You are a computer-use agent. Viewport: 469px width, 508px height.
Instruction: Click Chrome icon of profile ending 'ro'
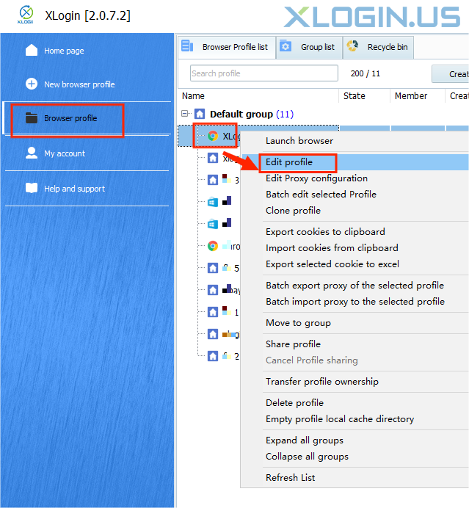tap(213, 246)
